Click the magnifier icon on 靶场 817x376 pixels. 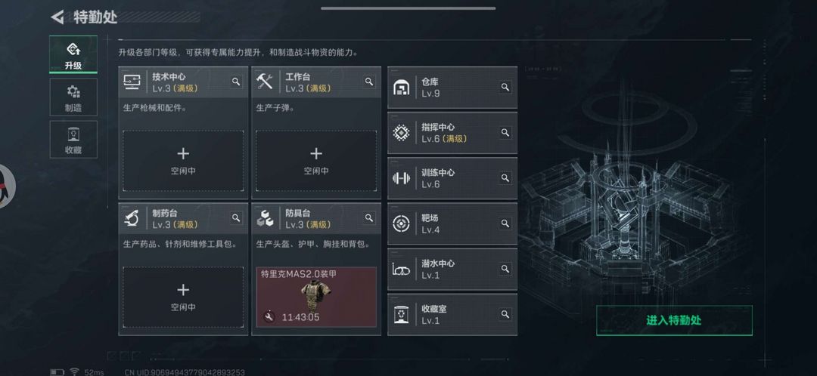tap(505, 223)
